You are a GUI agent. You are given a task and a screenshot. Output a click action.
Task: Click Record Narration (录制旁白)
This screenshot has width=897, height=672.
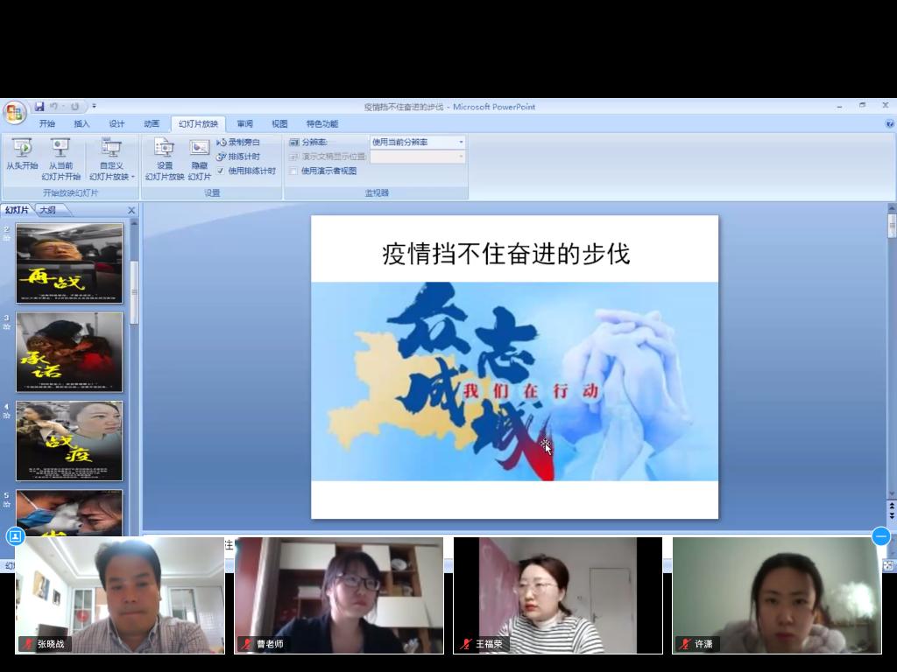point(238,143)
